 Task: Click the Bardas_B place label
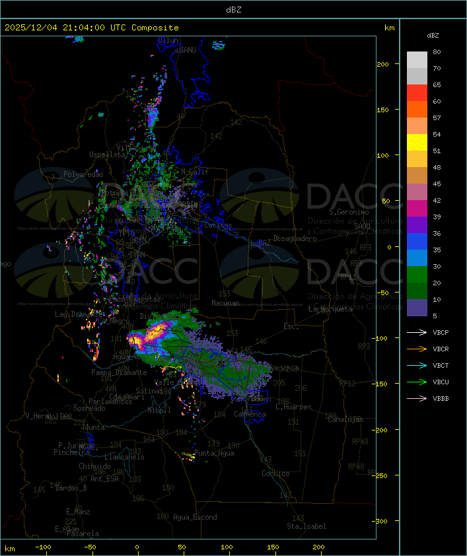coord(71,488)
